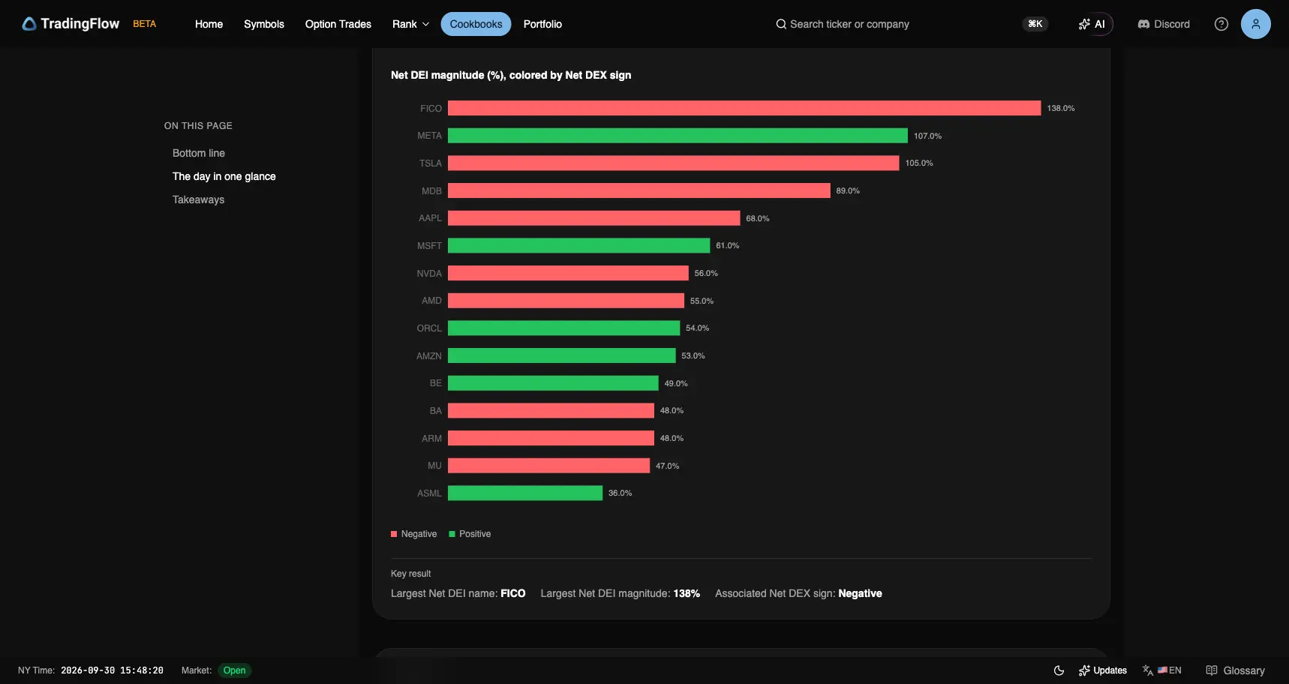Open the AI assistant button
Viewport: 1289px width, 684px height.
coord(1092,24)
